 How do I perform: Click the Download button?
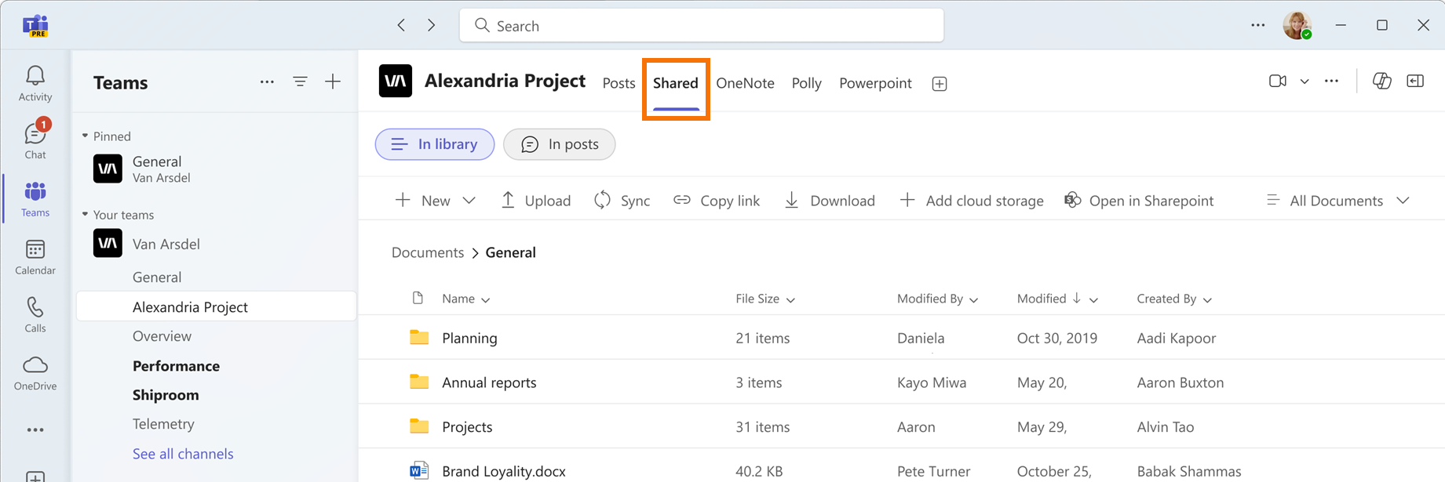point(830,201)
